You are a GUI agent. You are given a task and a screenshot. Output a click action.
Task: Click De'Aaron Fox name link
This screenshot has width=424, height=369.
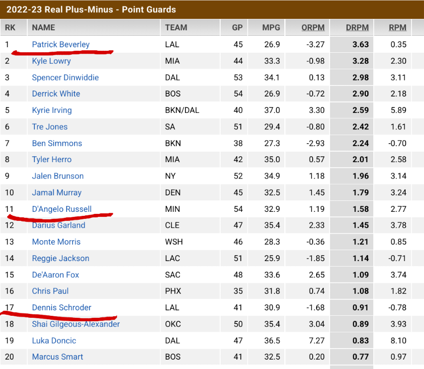click(x=56, y=275)
